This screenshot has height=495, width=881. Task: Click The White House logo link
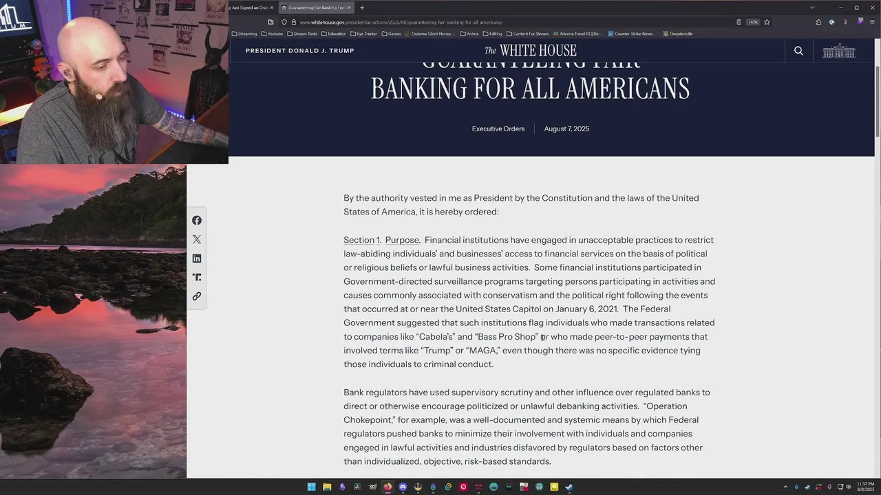(x=530, y=50)
